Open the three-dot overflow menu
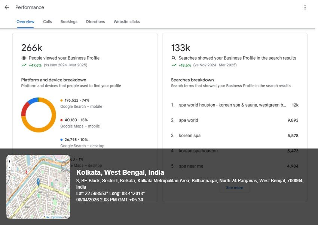 [x=305, y=7]
